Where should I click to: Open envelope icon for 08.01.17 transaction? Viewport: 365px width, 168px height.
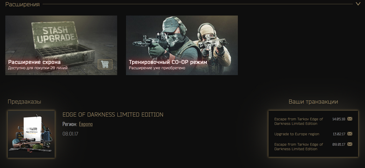pos(350,144)
